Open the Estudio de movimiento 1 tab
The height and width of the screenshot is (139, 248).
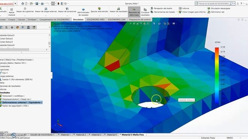[42, 135]
